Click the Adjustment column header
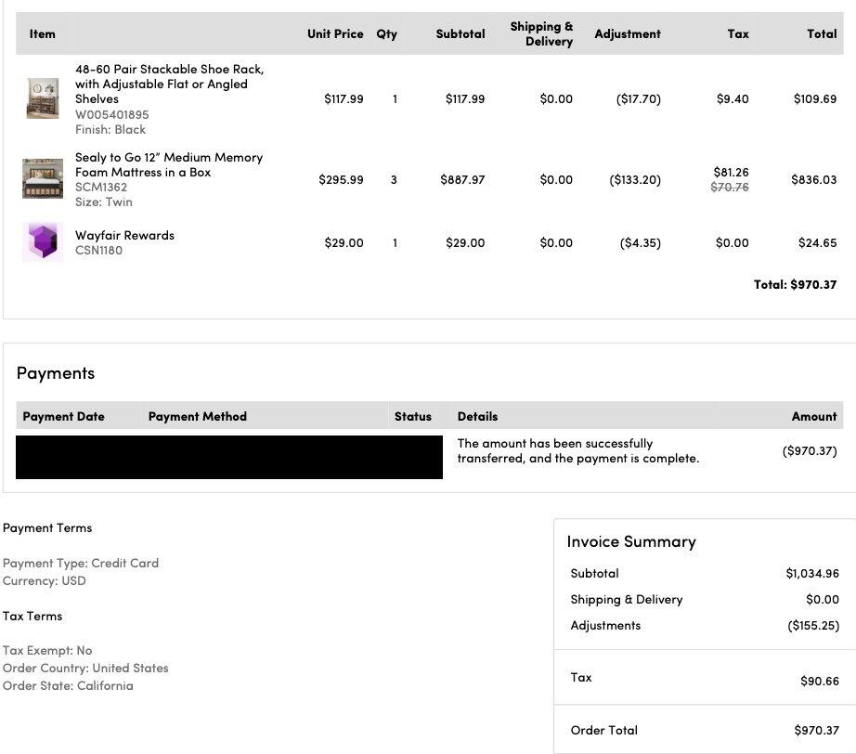856x754 pixels. 628,33
